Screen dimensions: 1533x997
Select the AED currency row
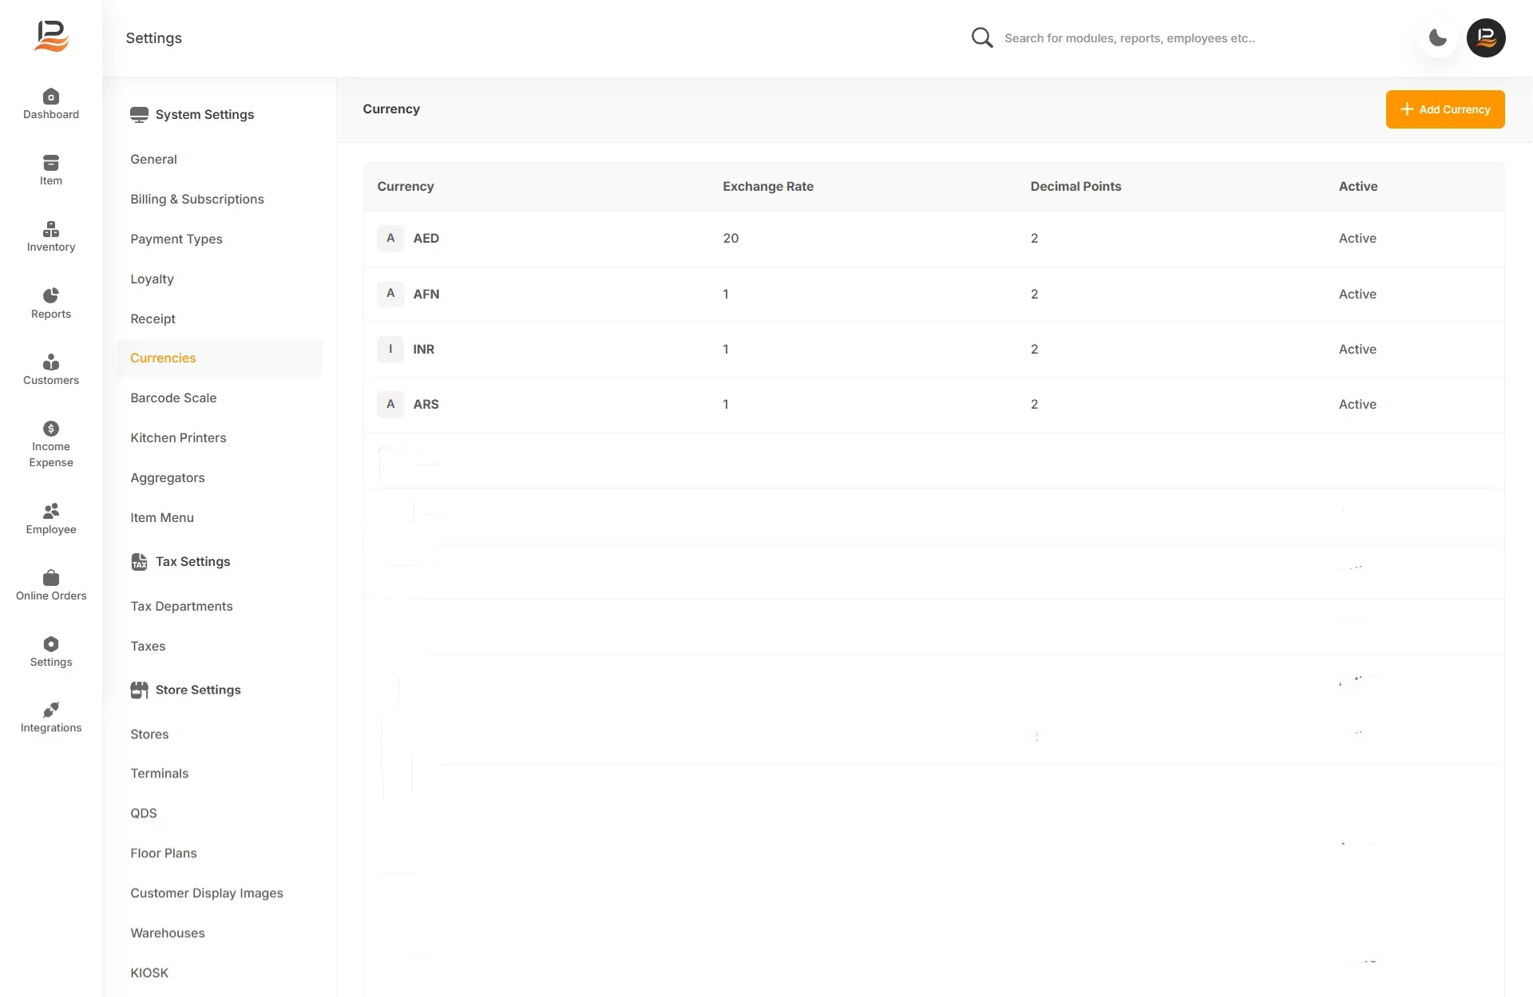pos(934,239)
